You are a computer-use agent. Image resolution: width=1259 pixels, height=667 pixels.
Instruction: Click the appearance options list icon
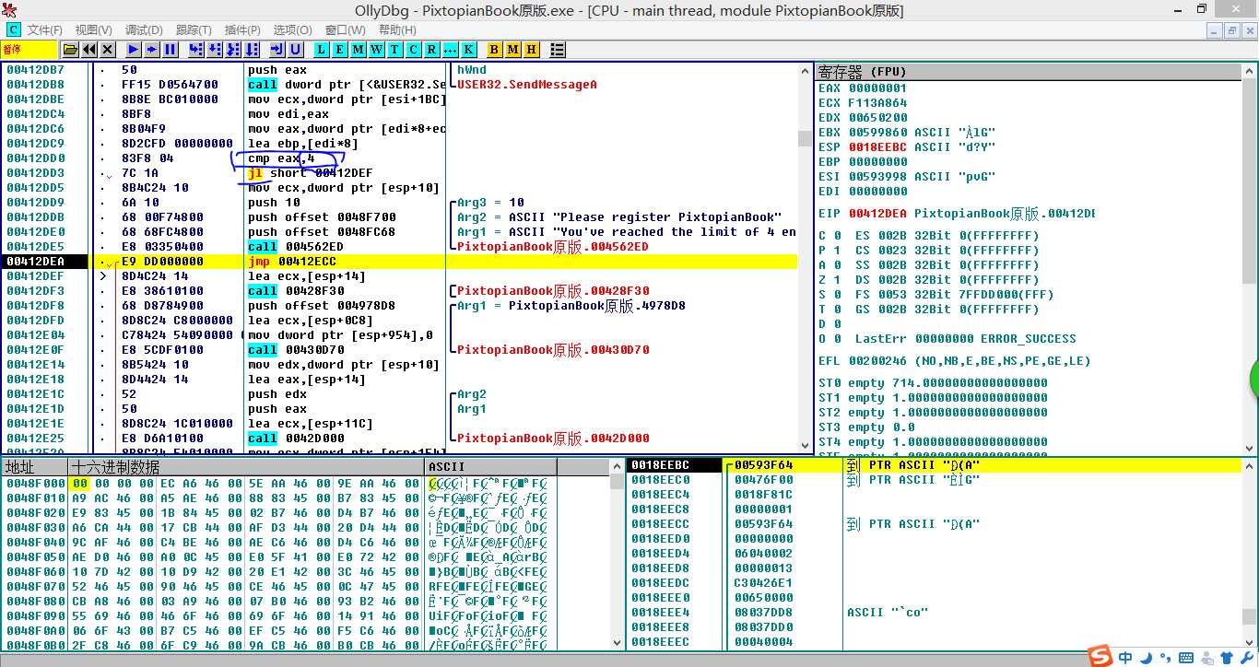coord(558,50)
